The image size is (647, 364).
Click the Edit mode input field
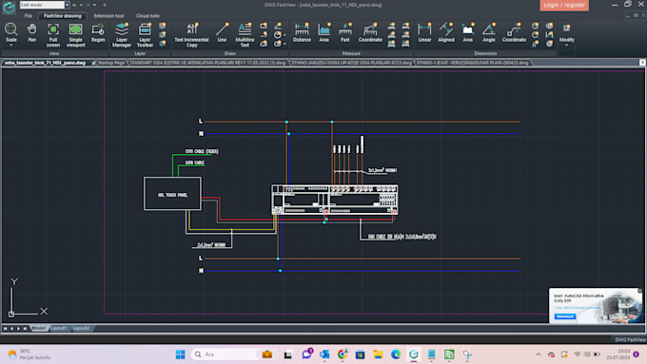point(42,5)
